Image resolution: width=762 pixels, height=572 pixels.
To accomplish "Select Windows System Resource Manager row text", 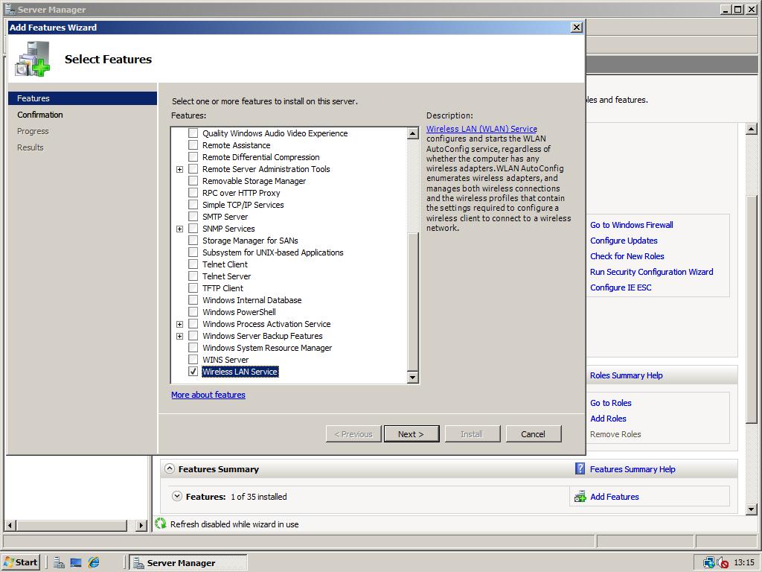I will [267, 348].
